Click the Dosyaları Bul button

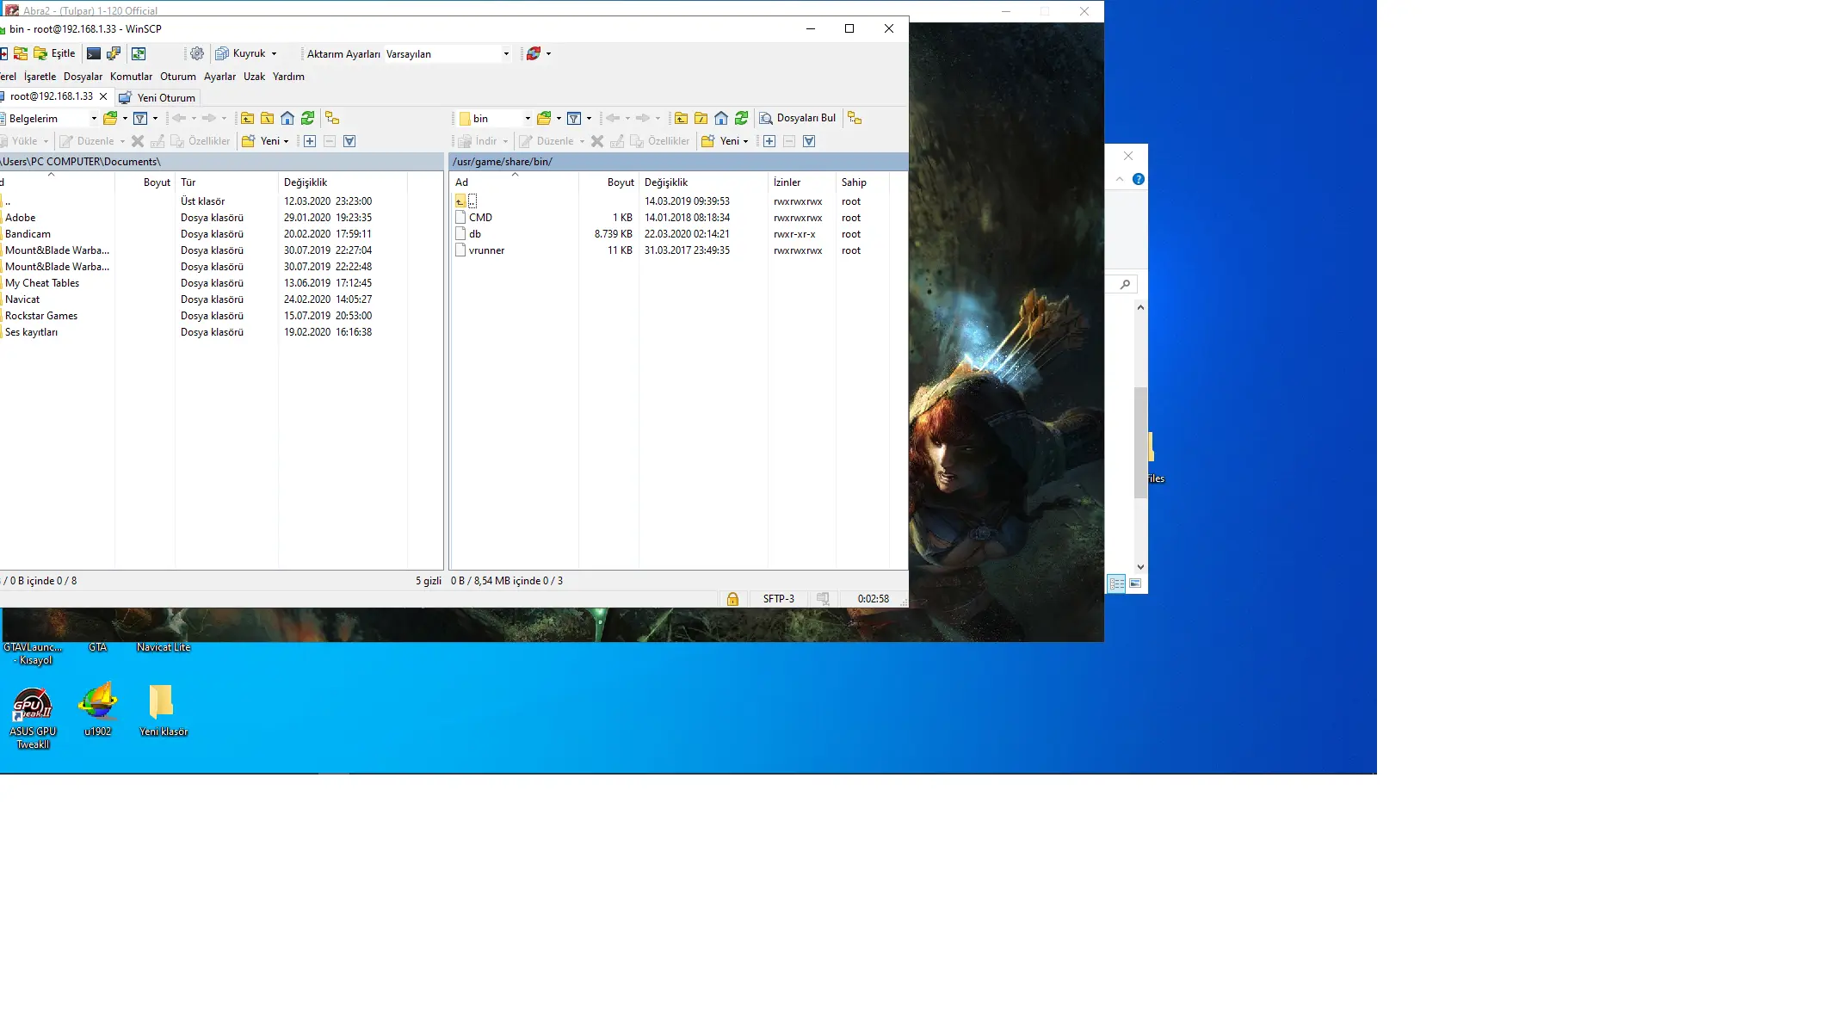click(798, 118)
